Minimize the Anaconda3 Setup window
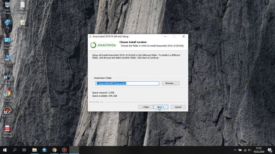Viewport: 275px width, 154px height. pos(165,36)
